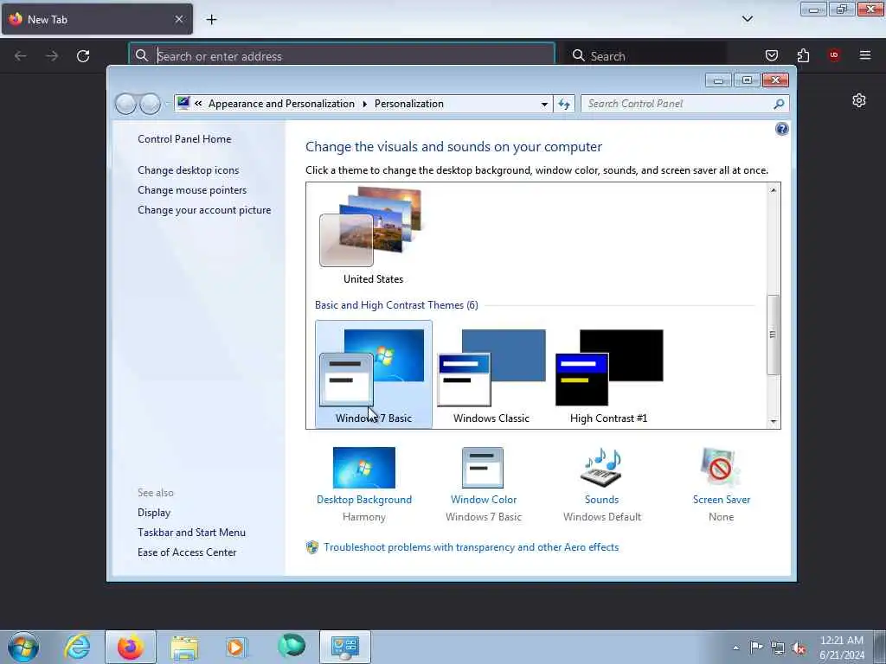Click Action Center flag tray icon
Viewport: 886px width, 664px height.
pyautogui.click(x=755, y=648)
